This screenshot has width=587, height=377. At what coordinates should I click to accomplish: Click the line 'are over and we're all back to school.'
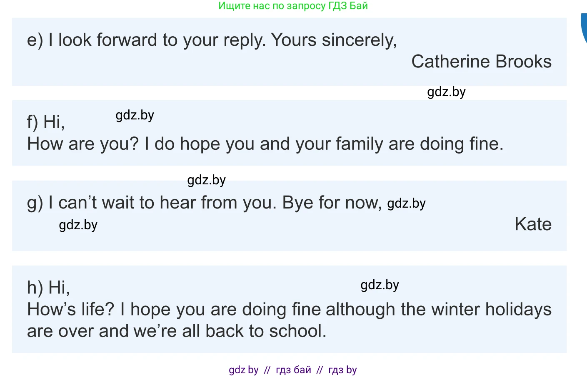[x=177, y=331]
